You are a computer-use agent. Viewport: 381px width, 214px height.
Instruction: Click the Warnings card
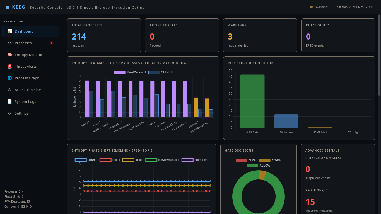[260, 35]
